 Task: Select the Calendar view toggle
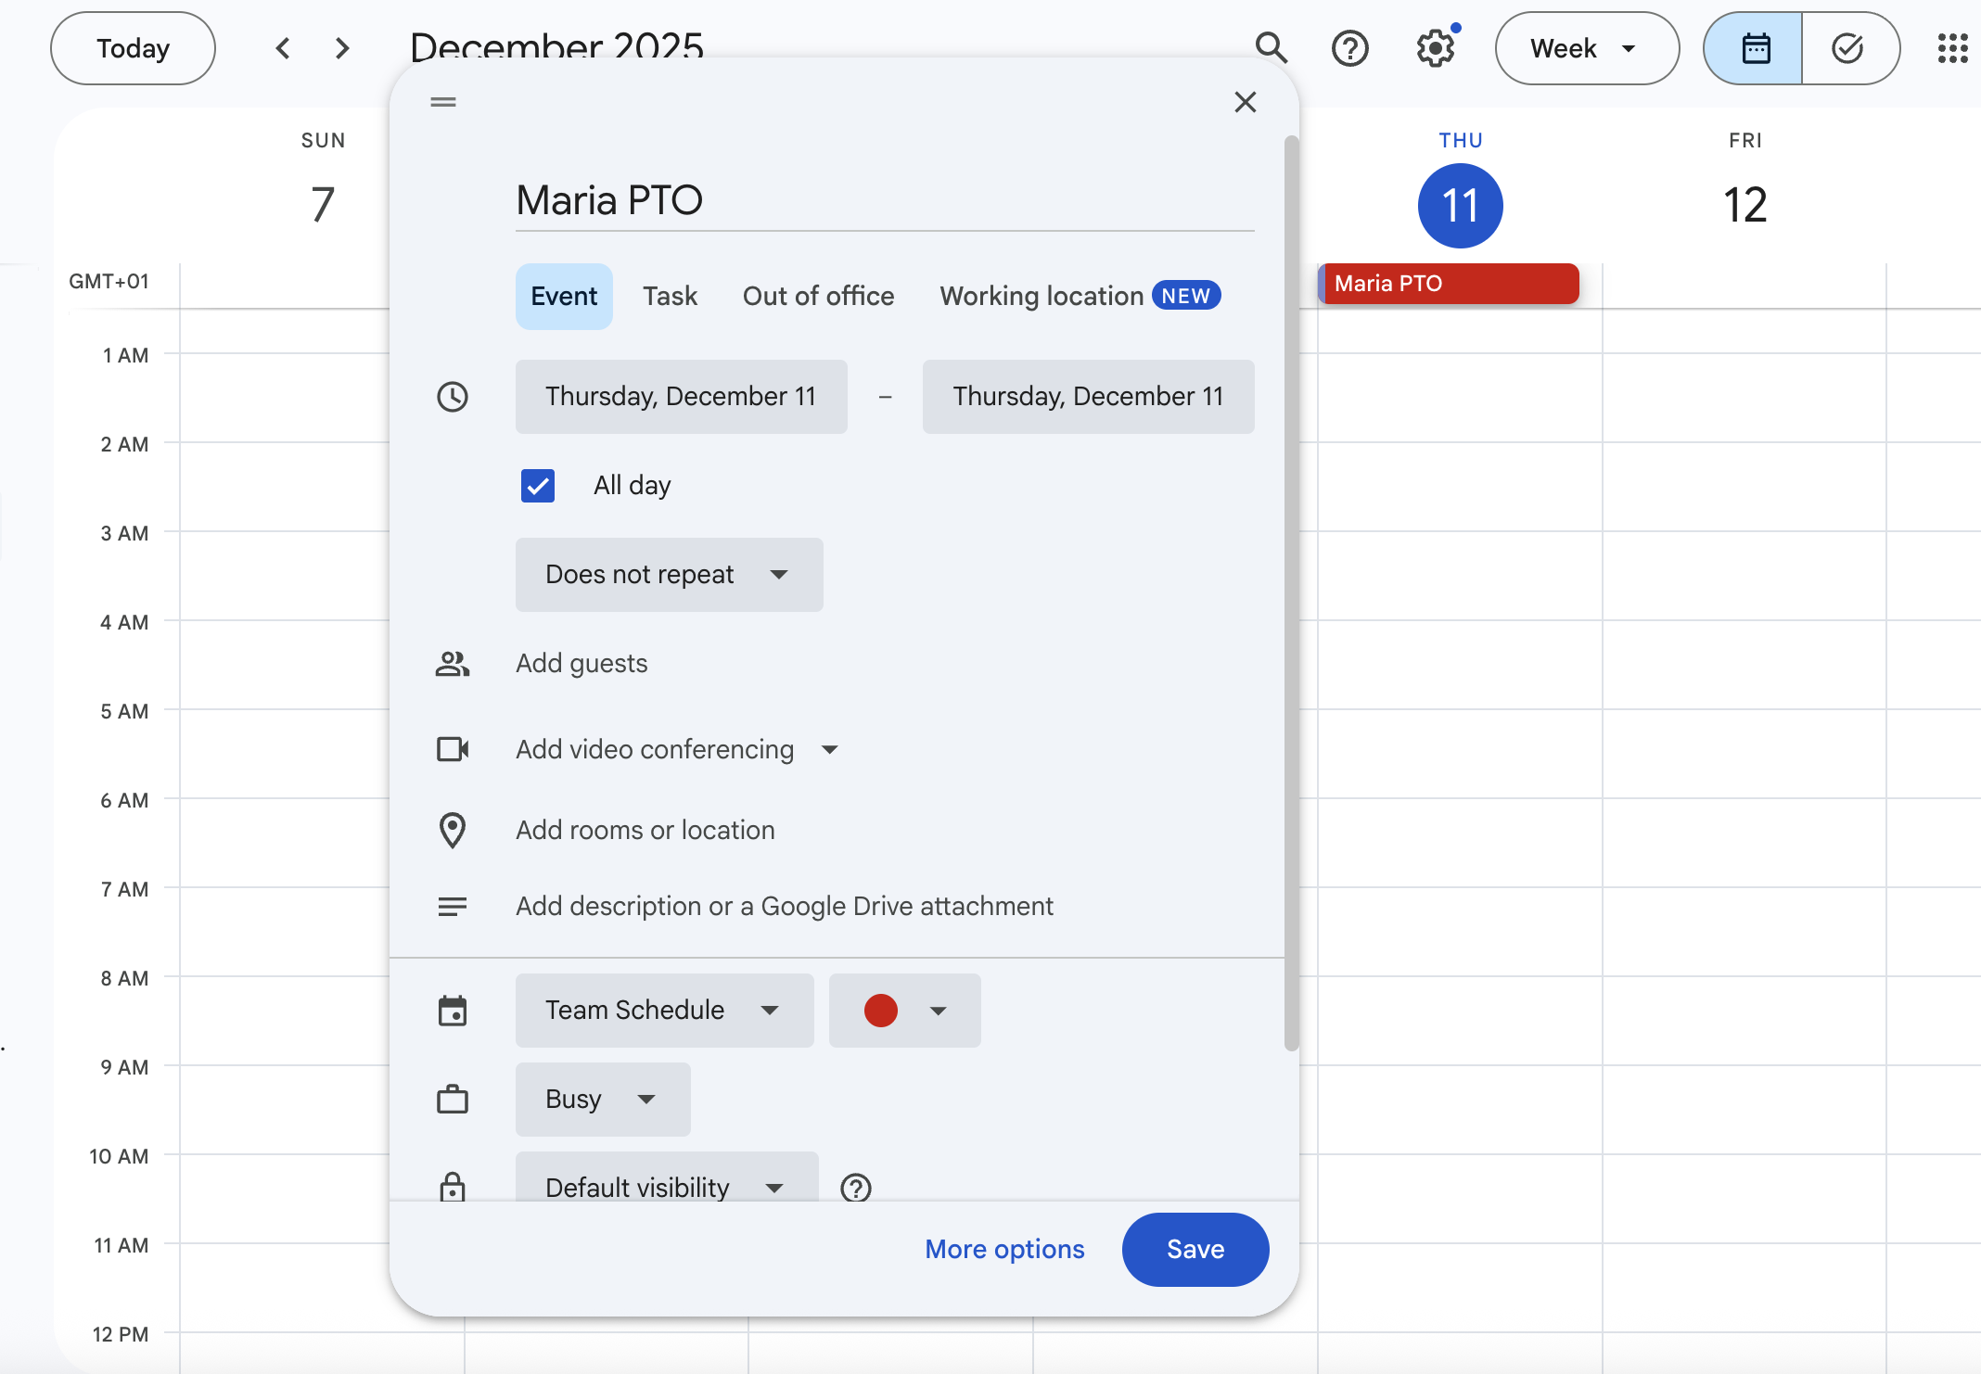[x=1754, y=48]
